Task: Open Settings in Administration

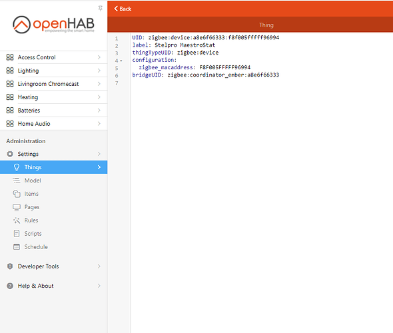Action: click(x=54, y=154)
